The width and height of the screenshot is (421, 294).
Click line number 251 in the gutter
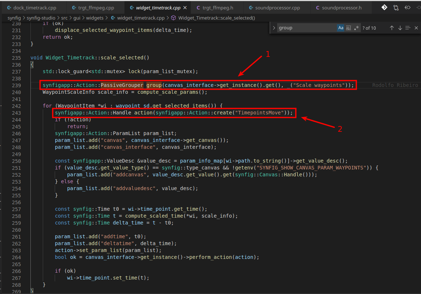16,168
